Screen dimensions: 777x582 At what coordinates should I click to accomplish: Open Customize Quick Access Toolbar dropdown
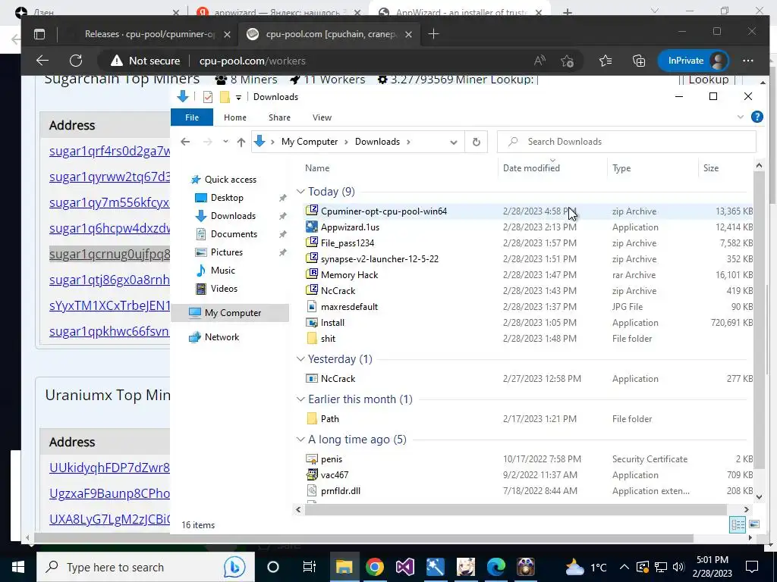coord(238,97)
